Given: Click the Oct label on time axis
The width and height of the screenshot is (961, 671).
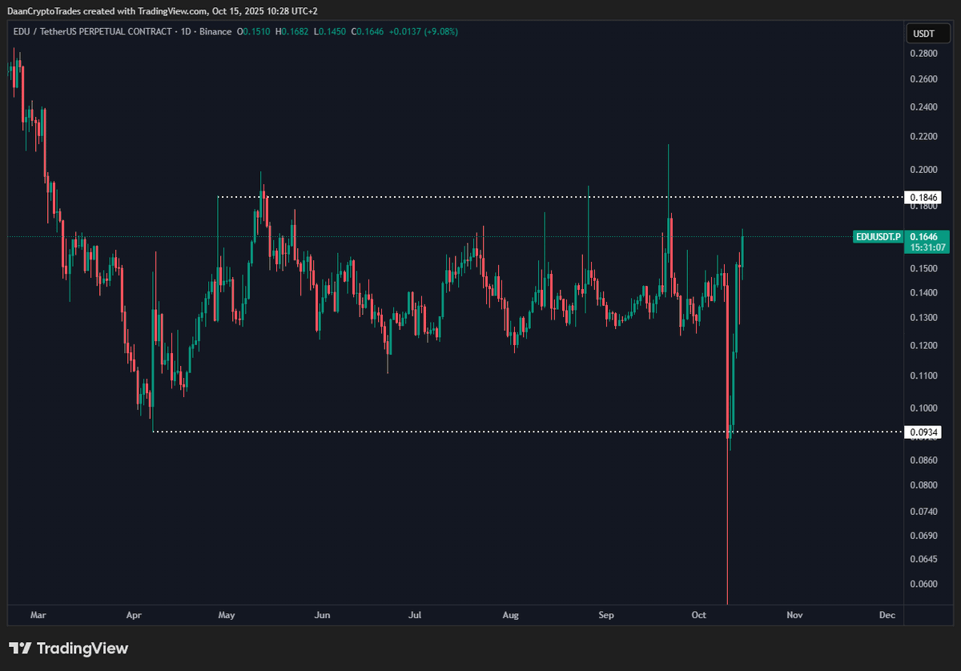Looking at the screenshot, I should 699,615.
